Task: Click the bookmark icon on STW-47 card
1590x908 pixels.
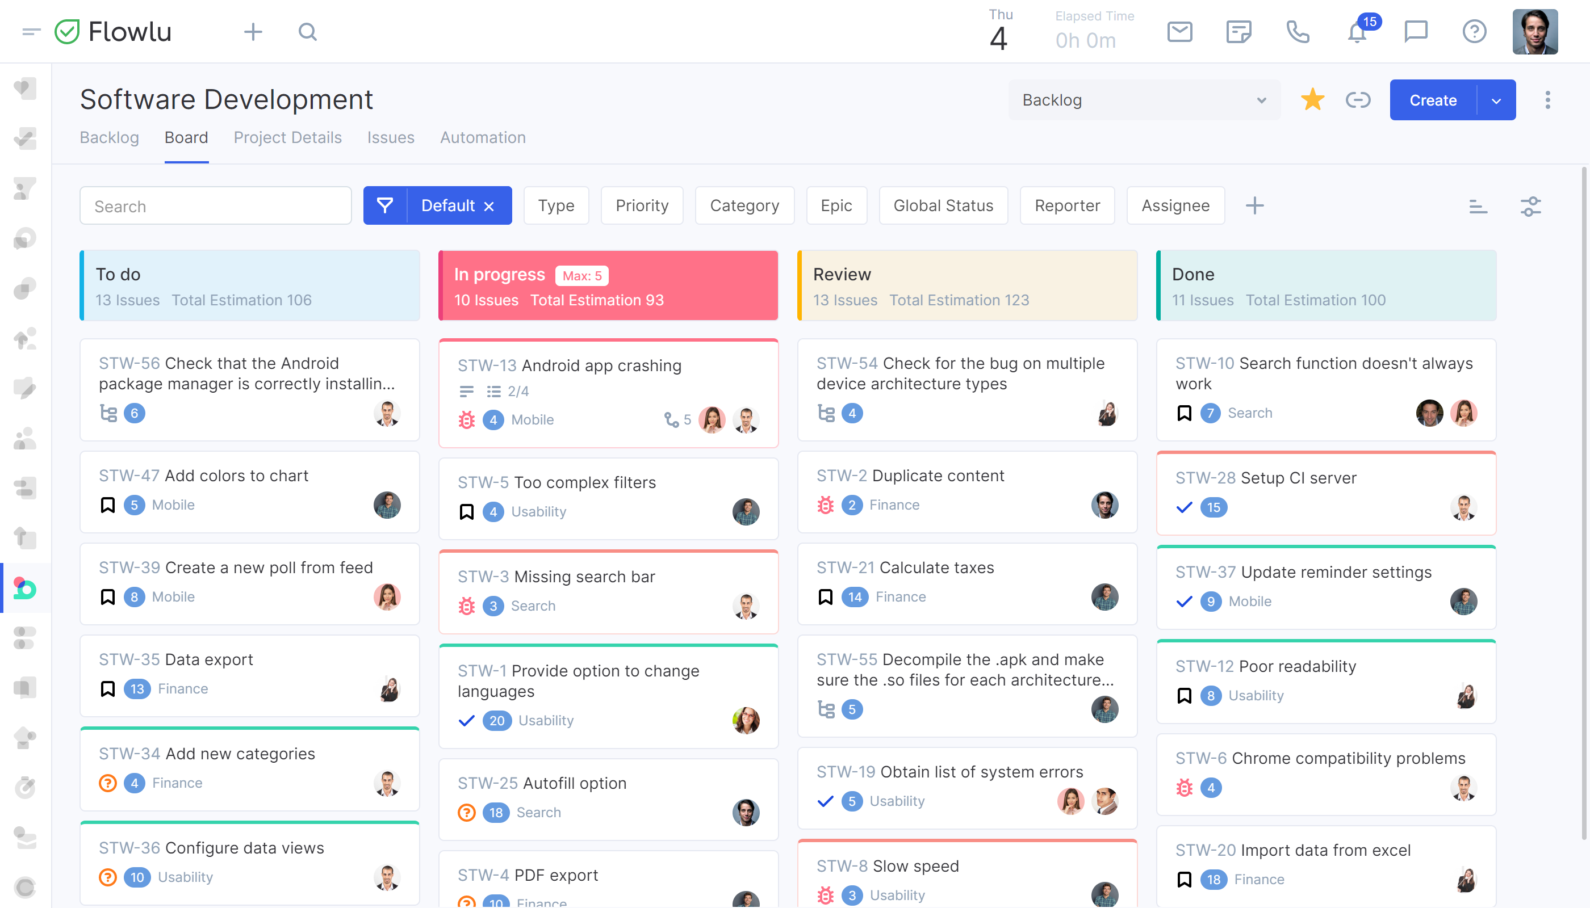Action: point(108,505)
